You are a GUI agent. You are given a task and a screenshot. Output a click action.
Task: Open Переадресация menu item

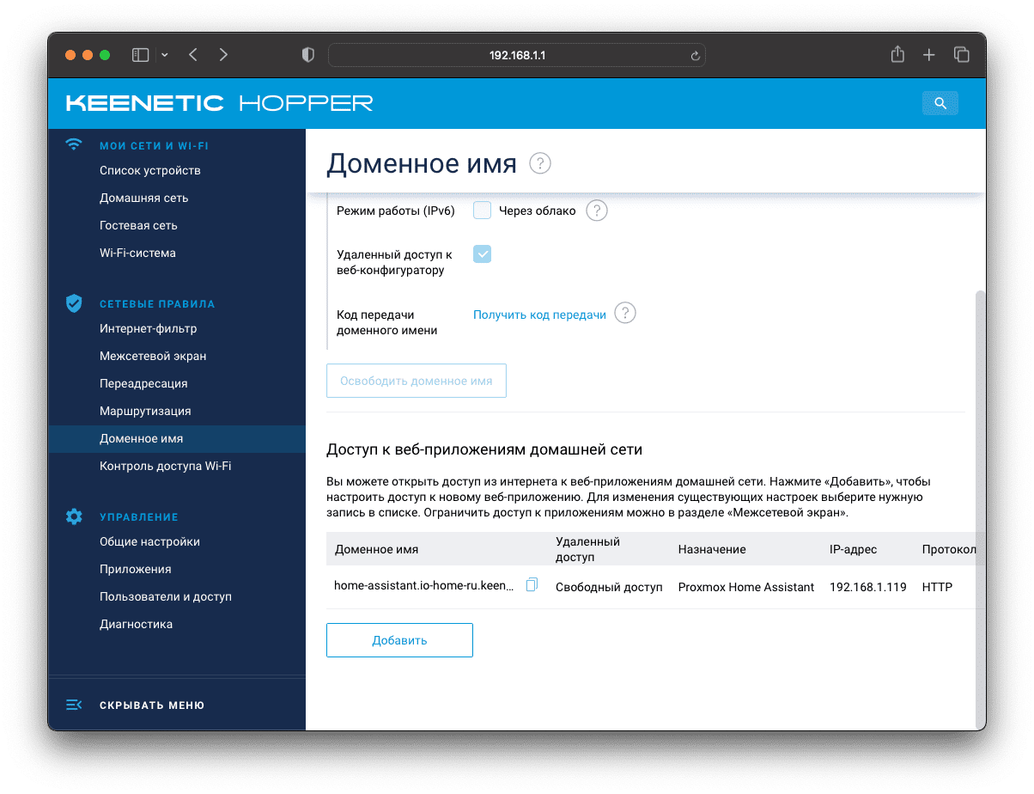(143, 383)
